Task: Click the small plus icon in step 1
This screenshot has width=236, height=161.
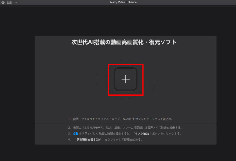Action: pos(133,119)
